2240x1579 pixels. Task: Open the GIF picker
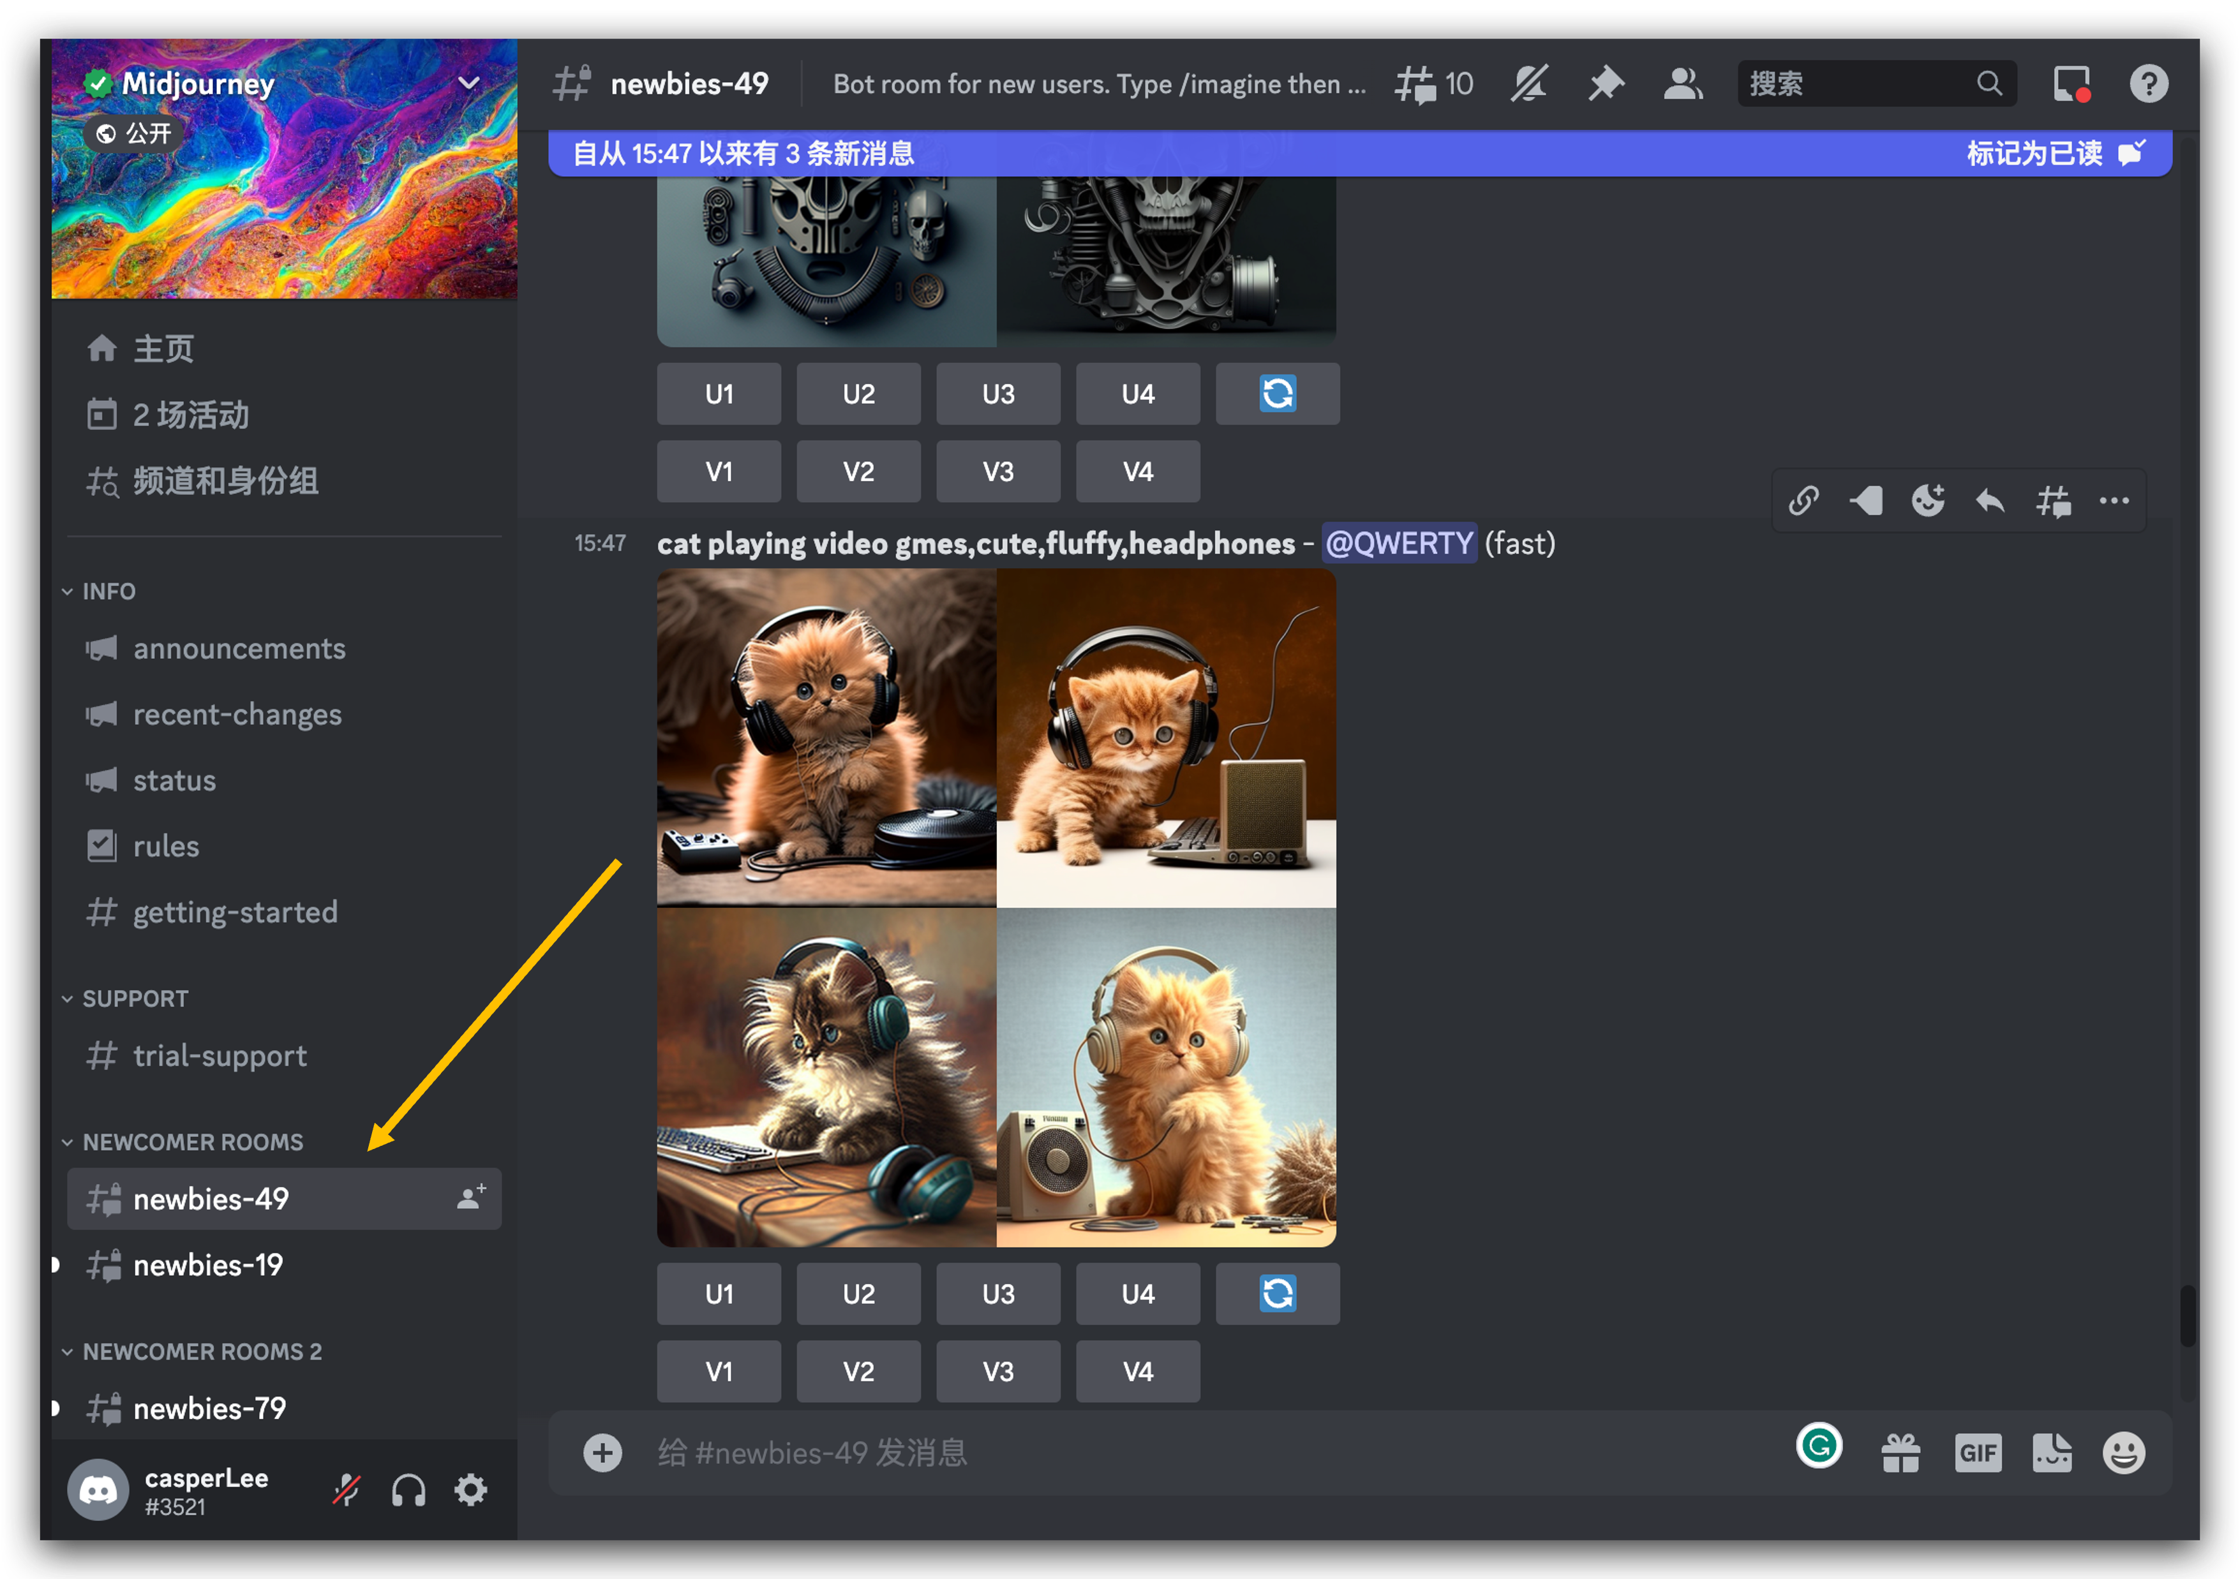pyautogui.click(x=1978, y=1453)
